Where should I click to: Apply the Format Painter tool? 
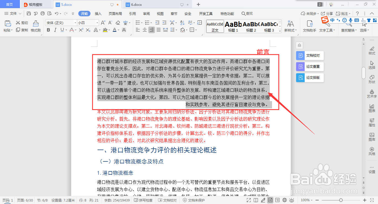point(35,26)
